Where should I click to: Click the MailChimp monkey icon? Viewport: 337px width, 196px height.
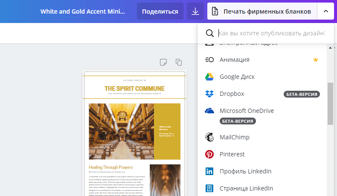[209, 137]
